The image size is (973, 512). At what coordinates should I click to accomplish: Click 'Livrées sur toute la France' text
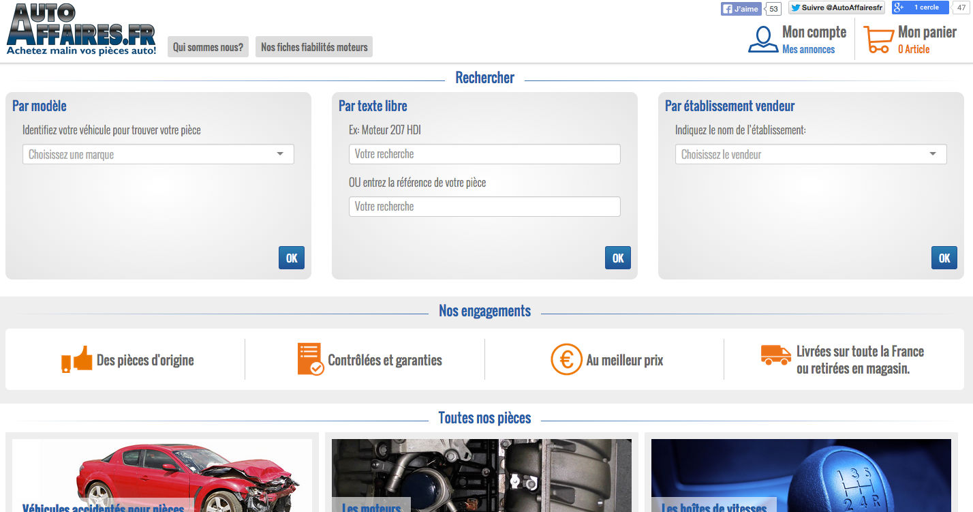pyautogui.click(x=860, y=351)
